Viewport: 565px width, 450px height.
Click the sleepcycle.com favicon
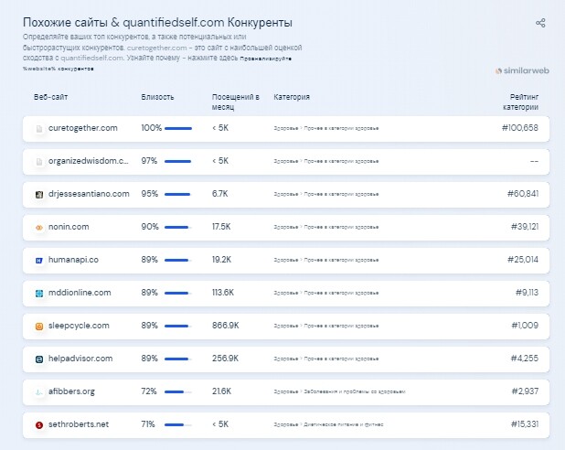click(39, 326)
